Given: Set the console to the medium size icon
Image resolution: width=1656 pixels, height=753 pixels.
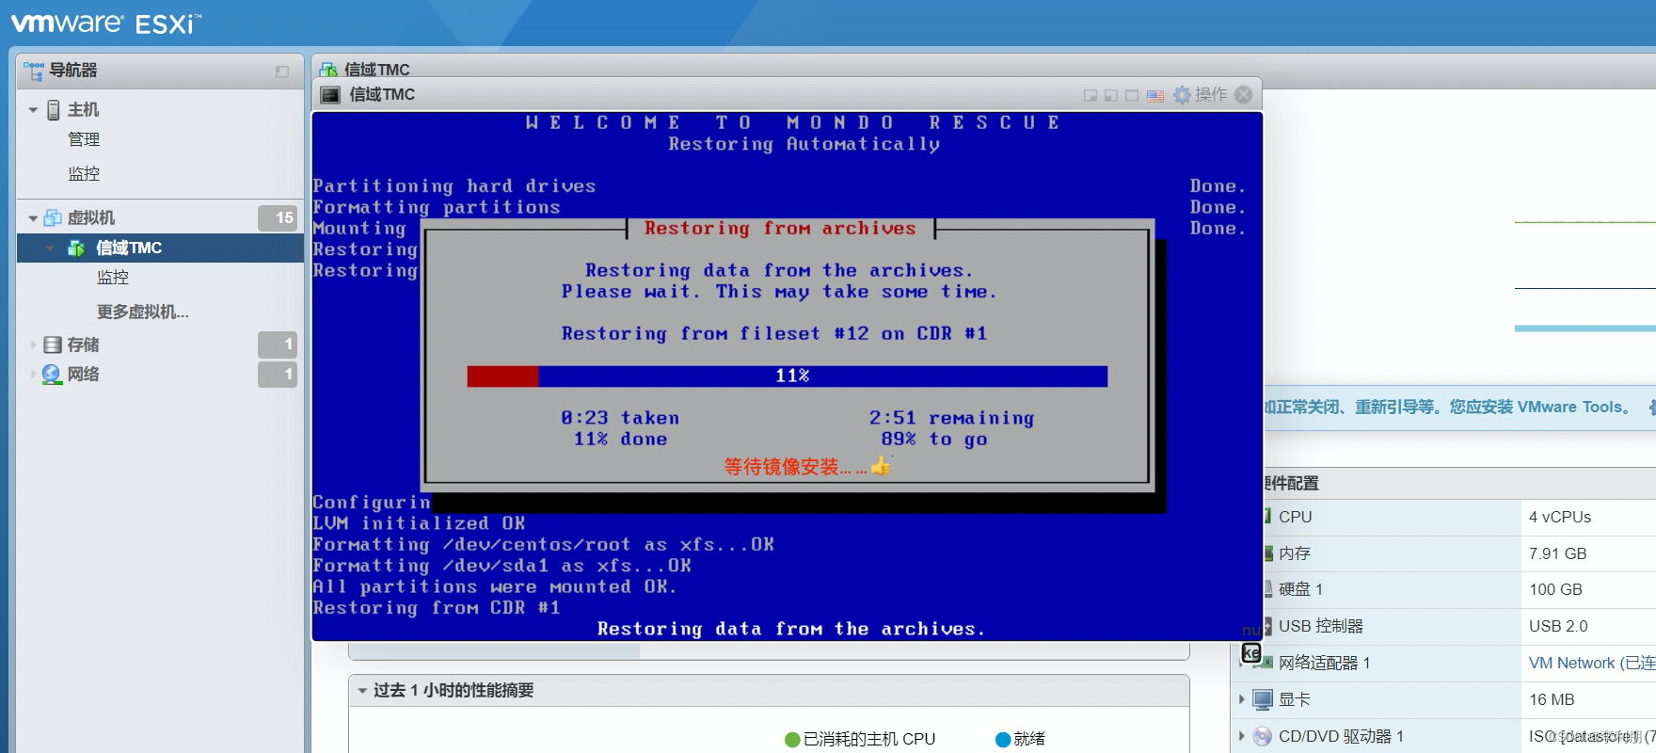Looking at the screenshot, I should pyautogui.click(x=1111, y=95).
